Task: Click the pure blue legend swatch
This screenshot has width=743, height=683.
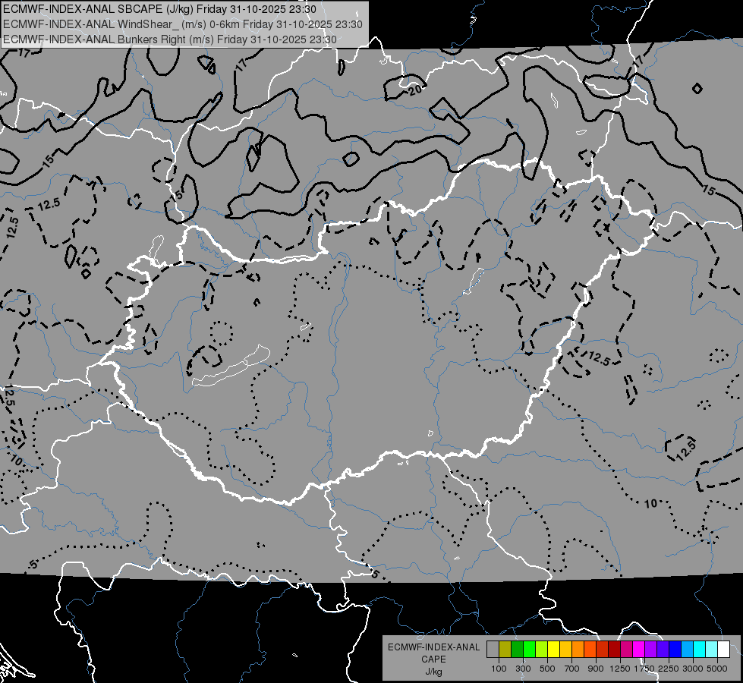Action: (x=675, y=649)
